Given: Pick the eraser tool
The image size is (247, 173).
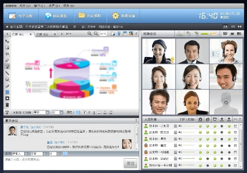Looking at the screenshot, I should point(7,86).
